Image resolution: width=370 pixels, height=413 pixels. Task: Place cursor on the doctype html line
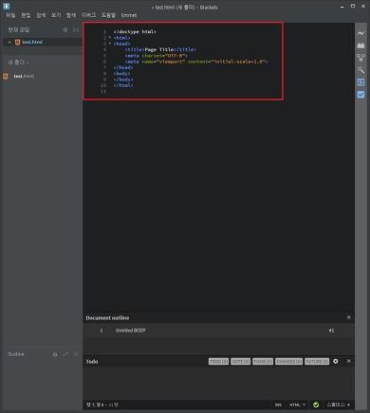135,32
